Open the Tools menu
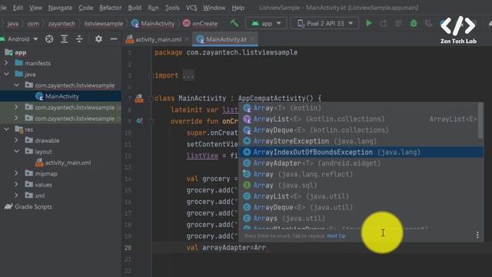This screenshot has width=492, height=277. pos(172,8)
